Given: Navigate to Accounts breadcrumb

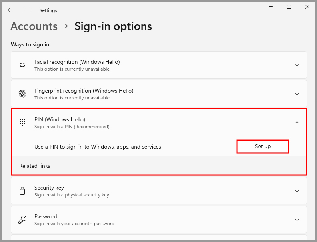Looking at the screenshot, I should pyautogui.click(x=34, y=26).
